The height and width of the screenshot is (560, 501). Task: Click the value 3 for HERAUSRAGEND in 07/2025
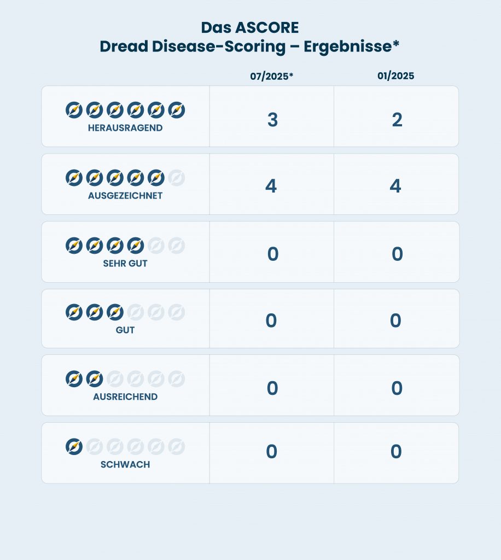(272, 120)
